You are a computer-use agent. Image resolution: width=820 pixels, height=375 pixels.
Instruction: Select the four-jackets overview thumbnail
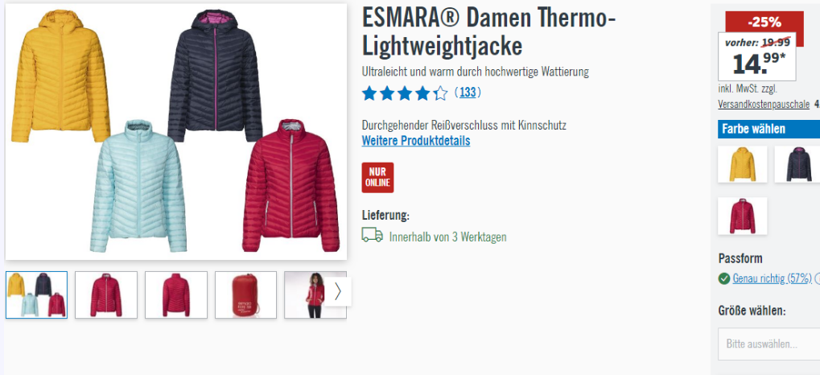tap(36, 295)
